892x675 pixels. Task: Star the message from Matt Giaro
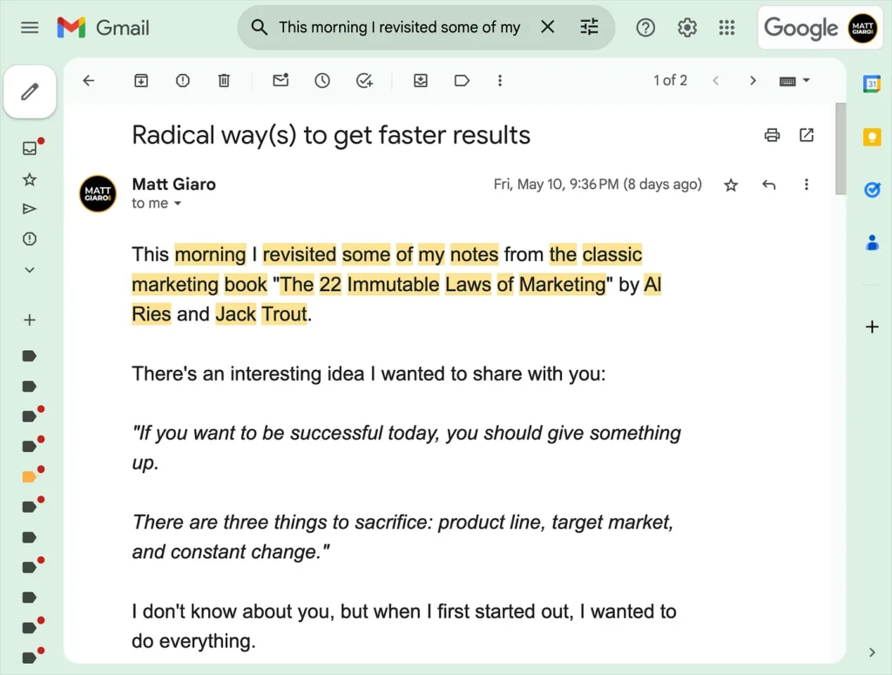click(x=731, y=185)
